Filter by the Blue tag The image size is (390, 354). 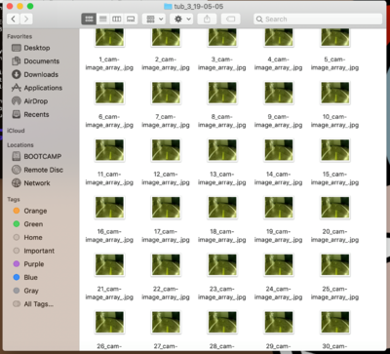[x=25, y=277]
